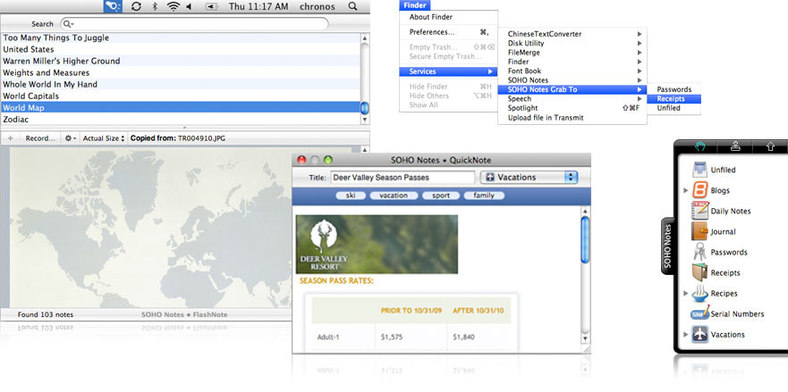Viewport: 788px width, 392px height.
Task: Open the Speech submenu
Action: 572,99
